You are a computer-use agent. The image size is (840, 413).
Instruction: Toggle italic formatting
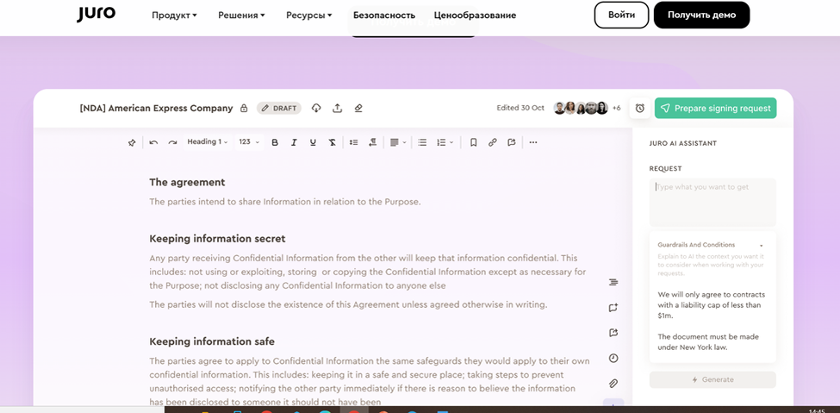pos(294,142)
